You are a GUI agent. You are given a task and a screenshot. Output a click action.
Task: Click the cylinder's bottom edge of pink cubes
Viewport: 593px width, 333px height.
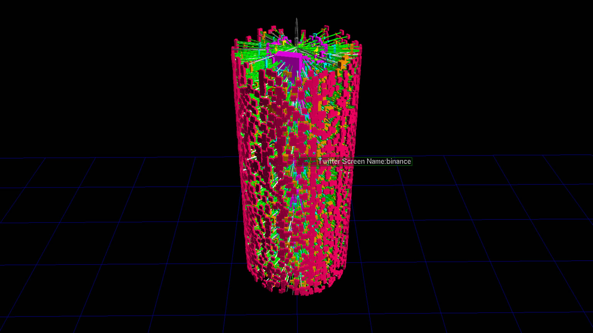(297, 291)
